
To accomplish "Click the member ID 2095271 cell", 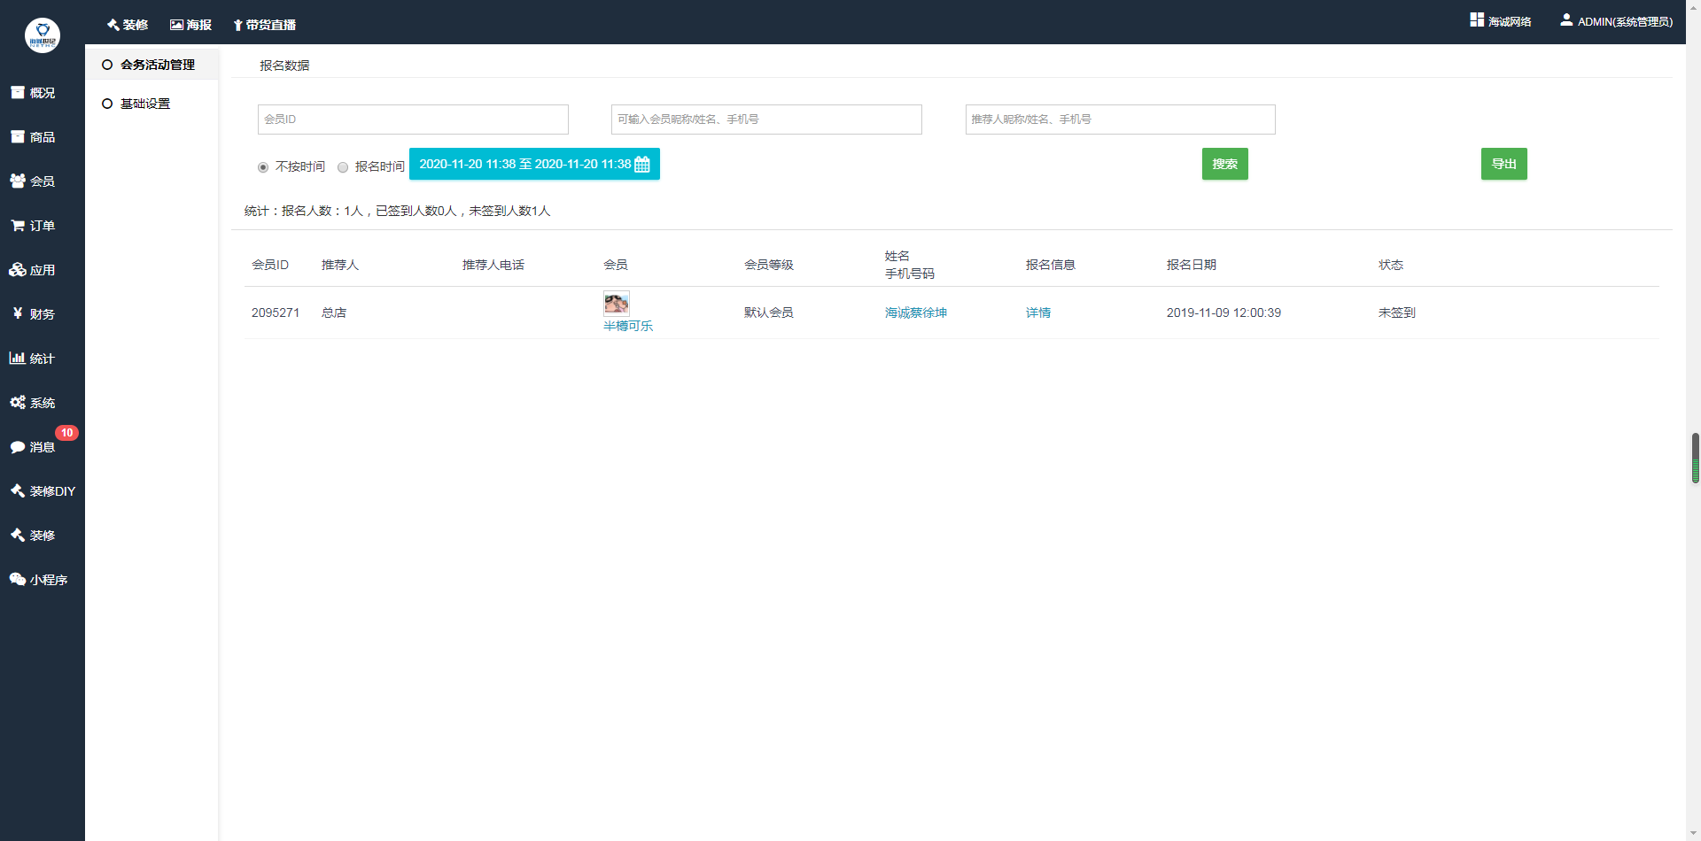I will [276, 312].
